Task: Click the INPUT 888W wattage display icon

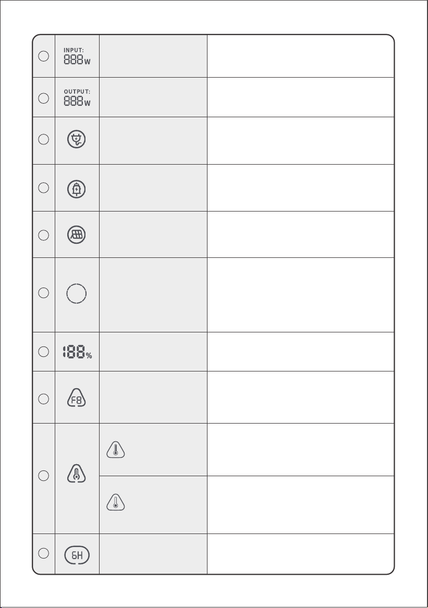Action: (x=77, y=56)
